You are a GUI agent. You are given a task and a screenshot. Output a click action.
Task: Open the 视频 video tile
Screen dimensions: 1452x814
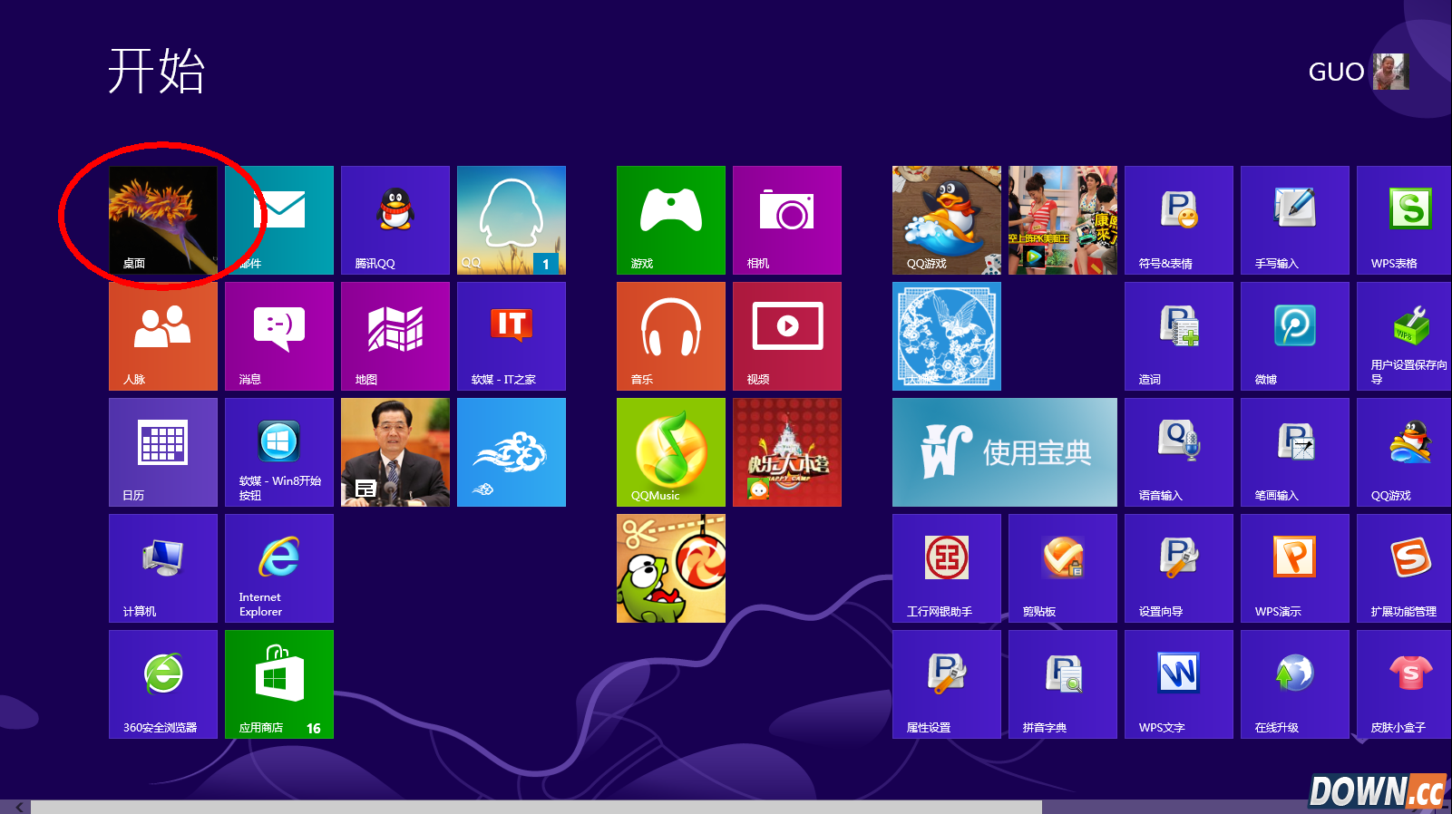[787, 336]
